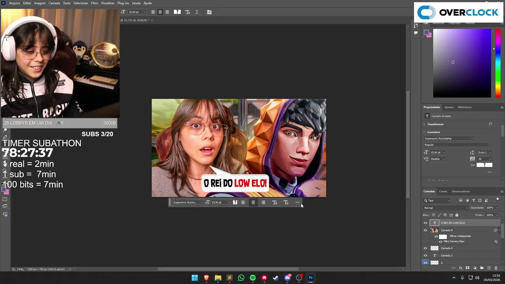This screenshot has height=284, width=505.
Task: Lock all padlock icon in Layers
Action: (x=457, y=215)
